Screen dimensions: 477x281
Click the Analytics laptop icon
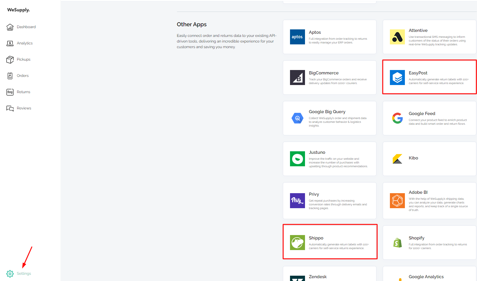pyautogui.click(x=10, y=43)
